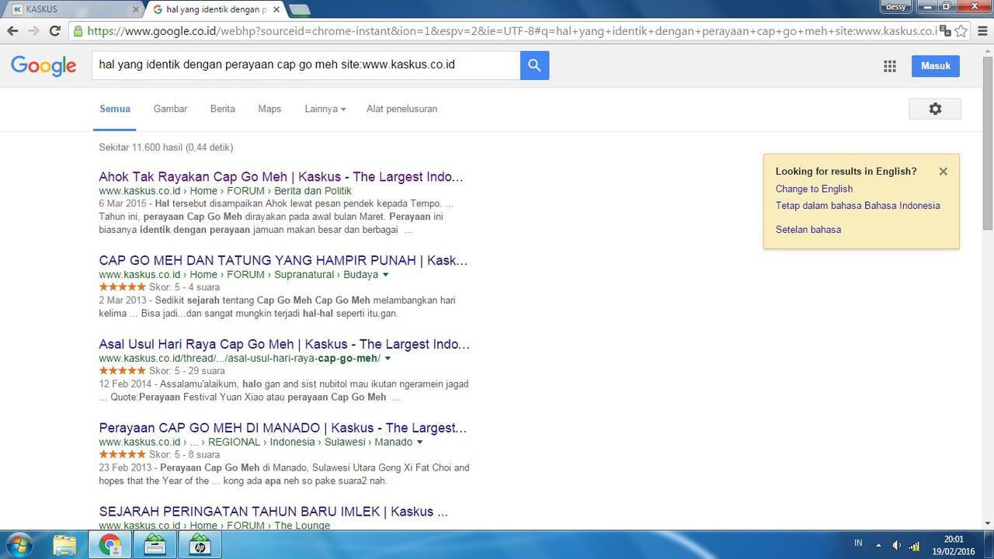
Task: Open 'Asal Usul Hari Raya Cap Go Meh' result
Action: pyautogui.click(x=284, y=344)
